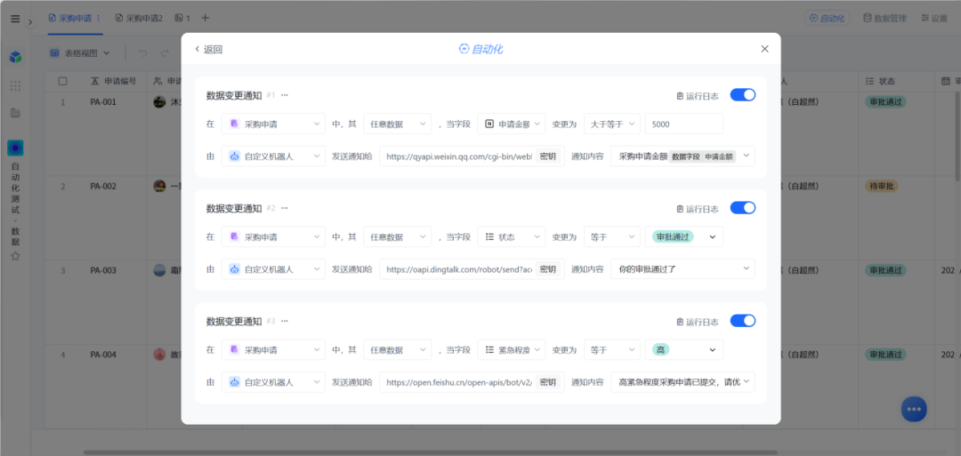Click the PA-002 cell
The image size is (961, 456).
tap(103, 186)
